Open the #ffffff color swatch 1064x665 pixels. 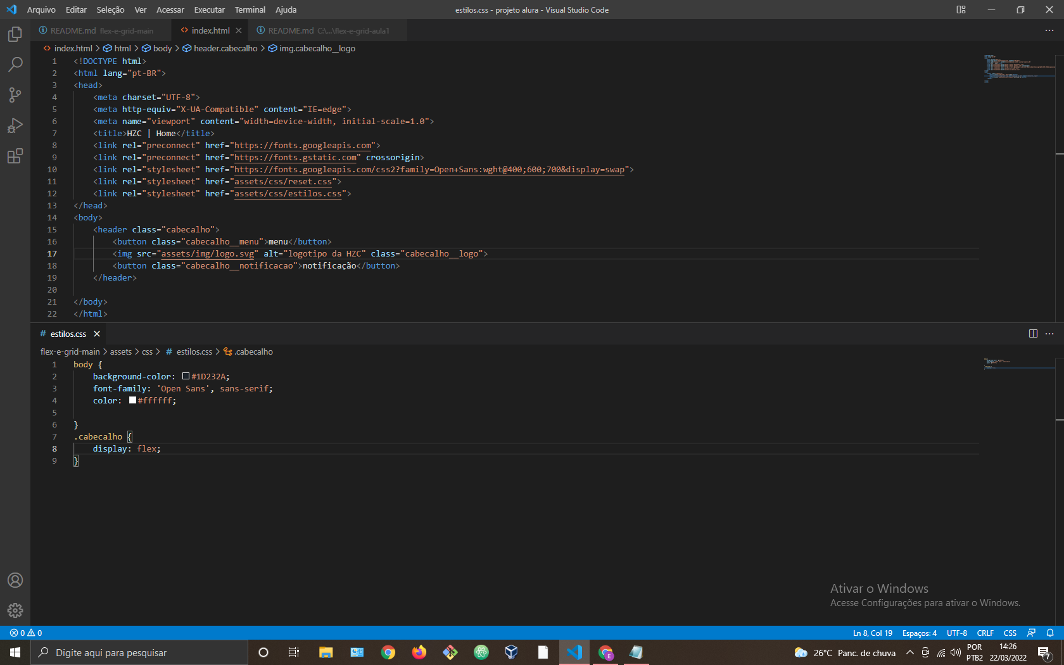(132, 400)
